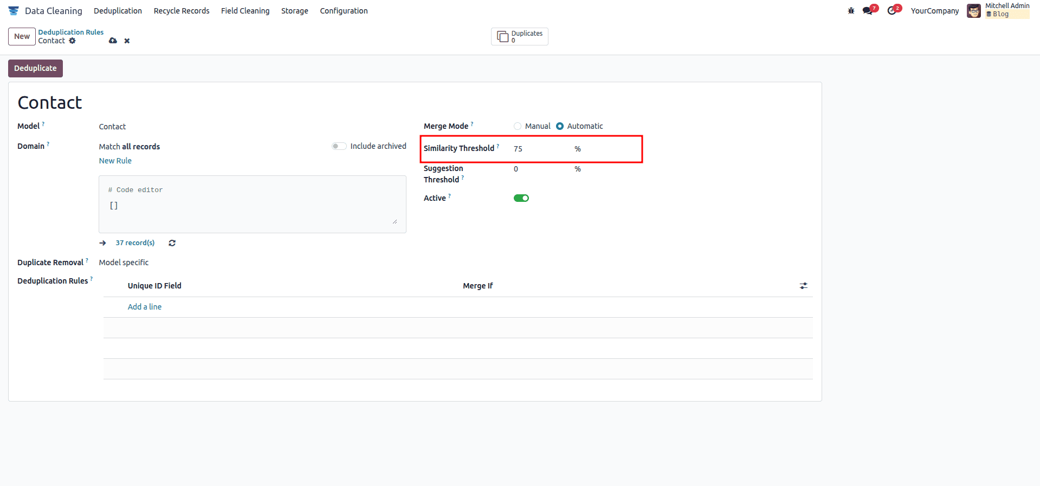
Task: Toggle the Active switch
Action: [x=521, y=198]
